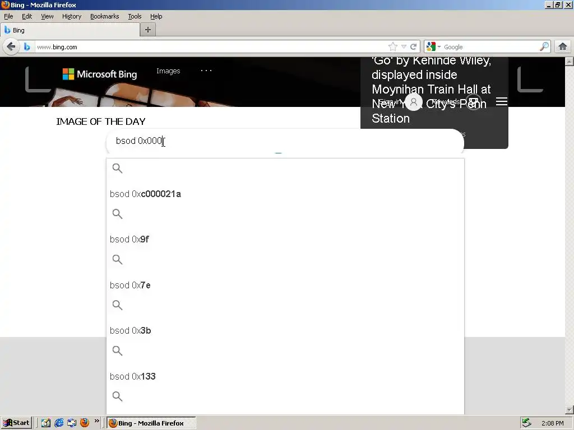This screenshot has width=574, height=430.
Task: Click the search icon below bsod 0x133
Action: click(x=117, y=396)
